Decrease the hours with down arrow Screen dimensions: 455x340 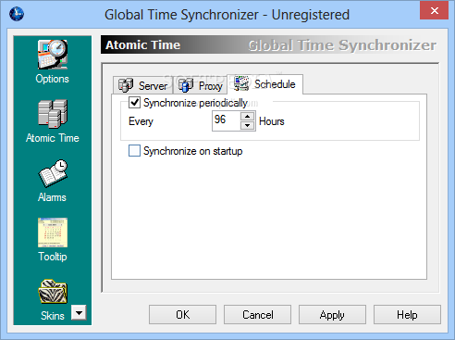click(x=247, y=125)
